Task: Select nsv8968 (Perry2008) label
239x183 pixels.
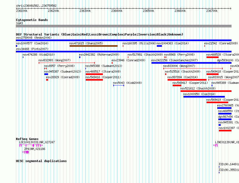Action: [179, 55]
